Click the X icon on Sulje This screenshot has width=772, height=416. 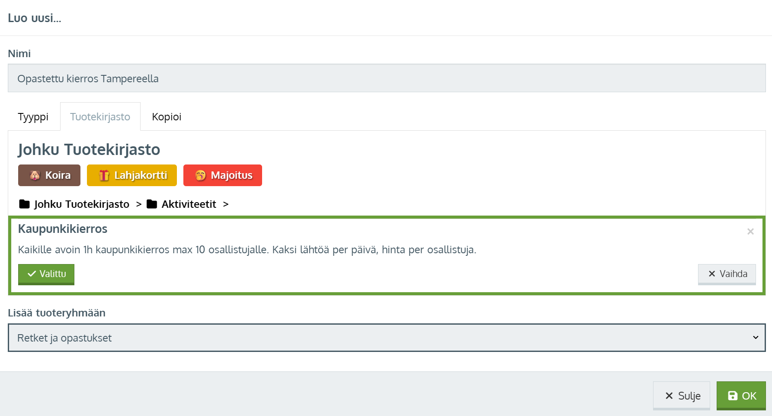tap(669, 396)
